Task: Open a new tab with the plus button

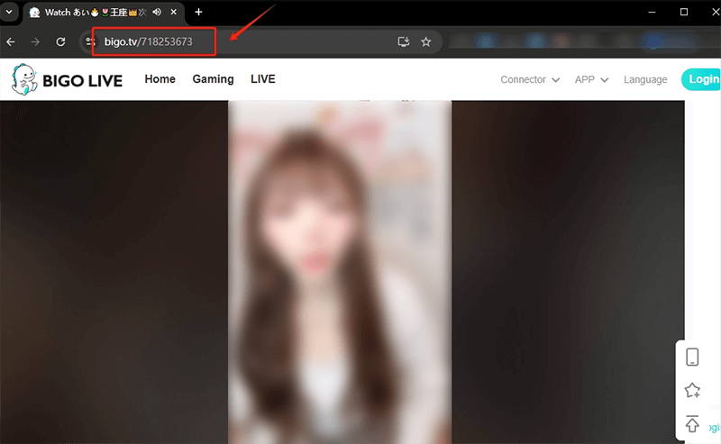Action: pos(198,12)
